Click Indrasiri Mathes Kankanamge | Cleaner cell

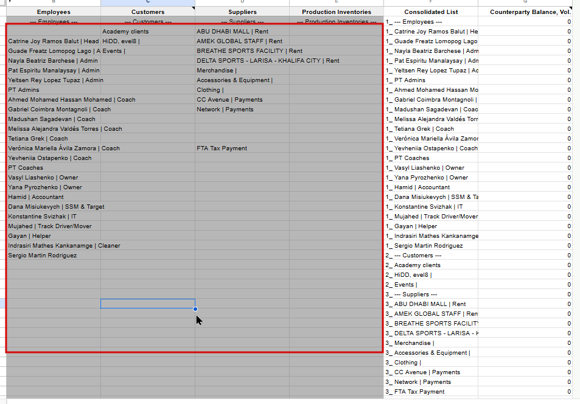[54, 246]
